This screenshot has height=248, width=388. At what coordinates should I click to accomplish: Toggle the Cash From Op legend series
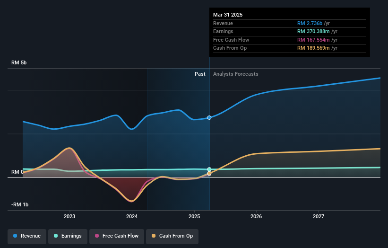[172, 236]
